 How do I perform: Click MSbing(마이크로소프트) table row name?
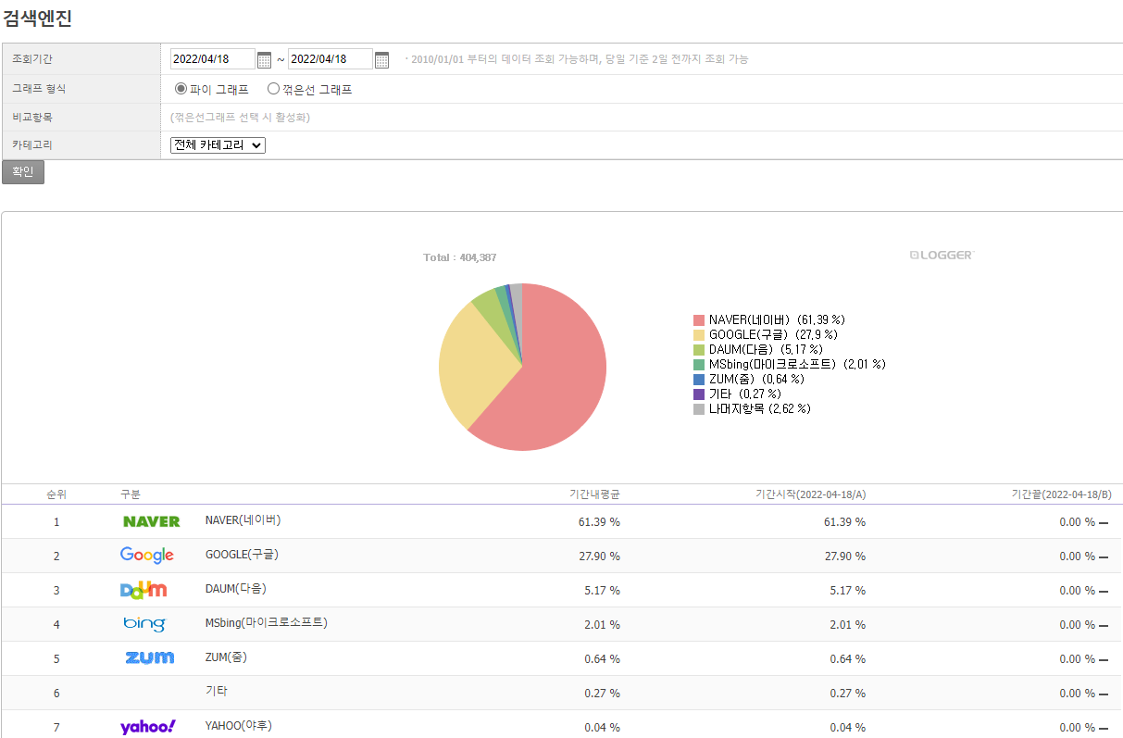pyautogui.click(x=267, y=623)
